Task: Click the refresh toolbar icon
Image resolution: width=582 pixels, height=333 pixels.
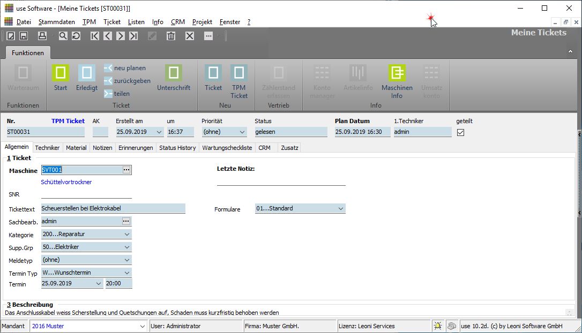Action: [76, 36]
